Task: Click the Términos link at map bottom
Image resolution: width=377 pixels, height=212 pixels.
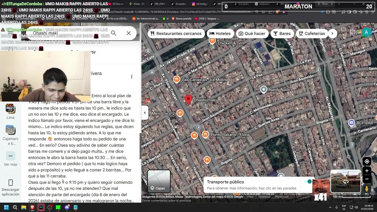Action: coord(264,197)
